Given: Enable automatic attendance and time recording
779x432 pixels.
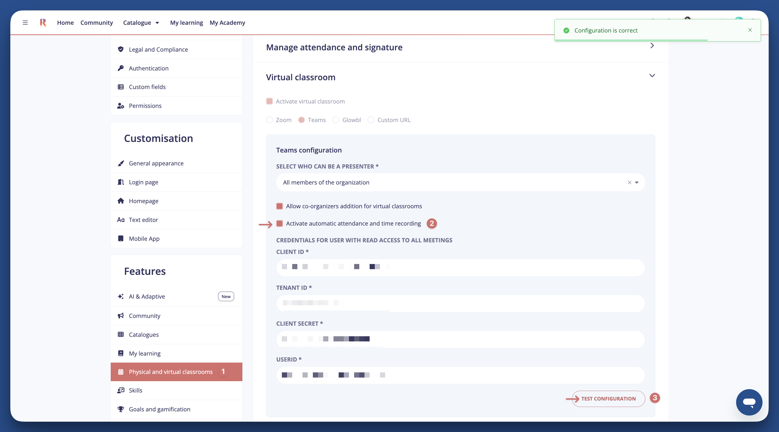Looking at the screenshot, I should tap(280, 224).
